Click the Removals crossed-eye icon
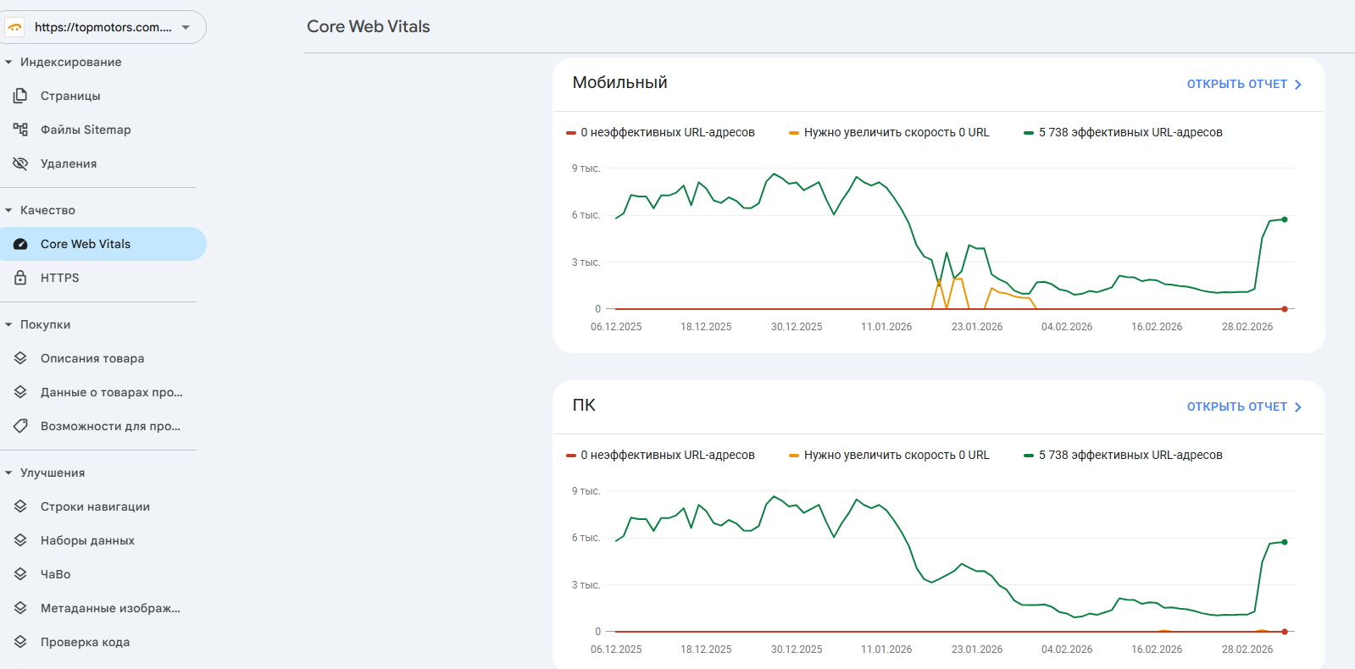Viewport: 1355px width, 669px height. coord(20,163)
